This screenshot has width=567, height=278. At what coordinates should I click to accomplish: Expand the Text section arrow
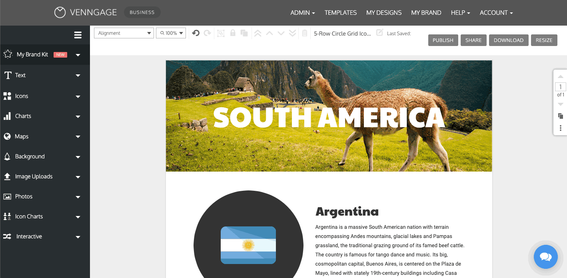(78, 76)
